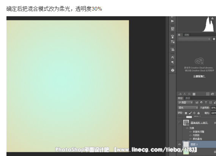The image size is (216, 156).
Task: Click the 图层 3 layer name
Action: click(x=194, y=144)
